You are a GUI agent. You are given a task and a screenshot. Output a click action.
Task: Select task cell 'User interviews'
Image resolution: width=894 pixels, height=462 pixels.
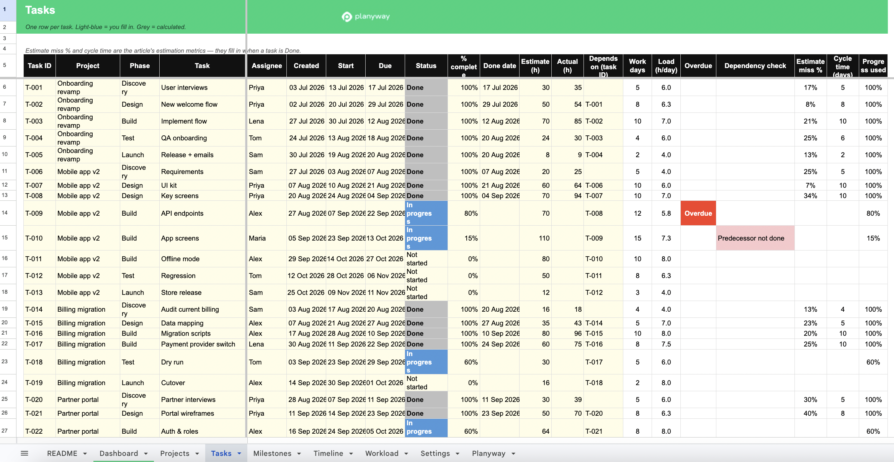202,88
